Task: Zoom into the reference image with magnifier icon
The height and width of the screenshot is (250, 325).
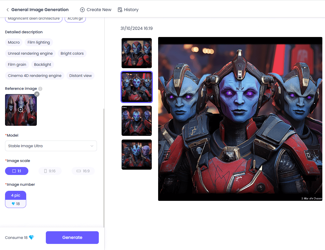Action: pos(21,110)
